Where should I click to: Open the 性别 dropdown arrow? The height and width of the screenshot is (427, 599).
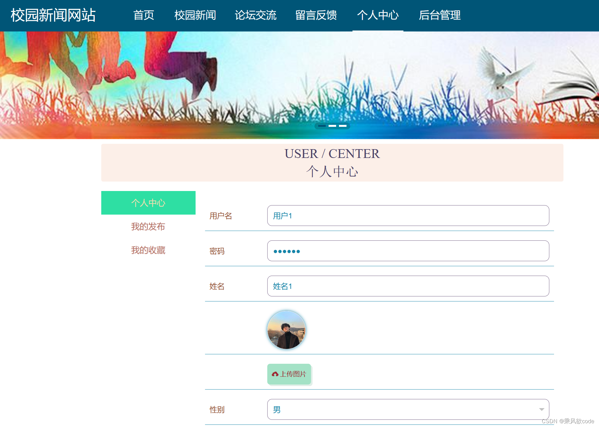541,409
